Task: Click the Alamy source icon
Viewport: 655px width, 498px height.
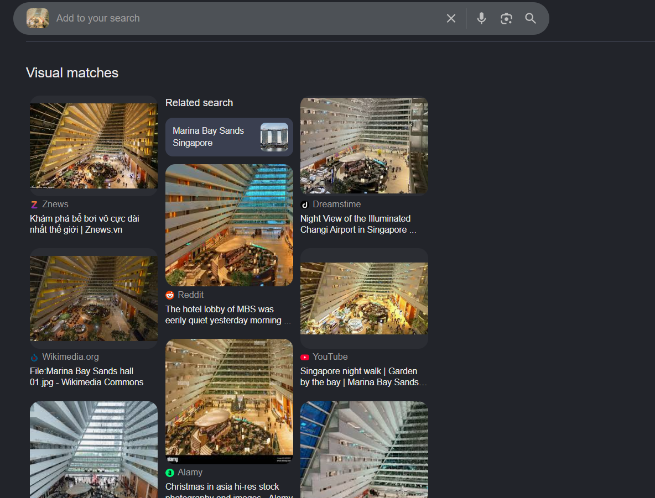Action: (170, 473)
